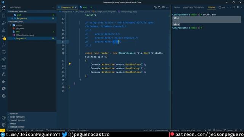This screenshot has height=137, width=244.
Task: Open the Docker whale view
Action: click(3, 81)
